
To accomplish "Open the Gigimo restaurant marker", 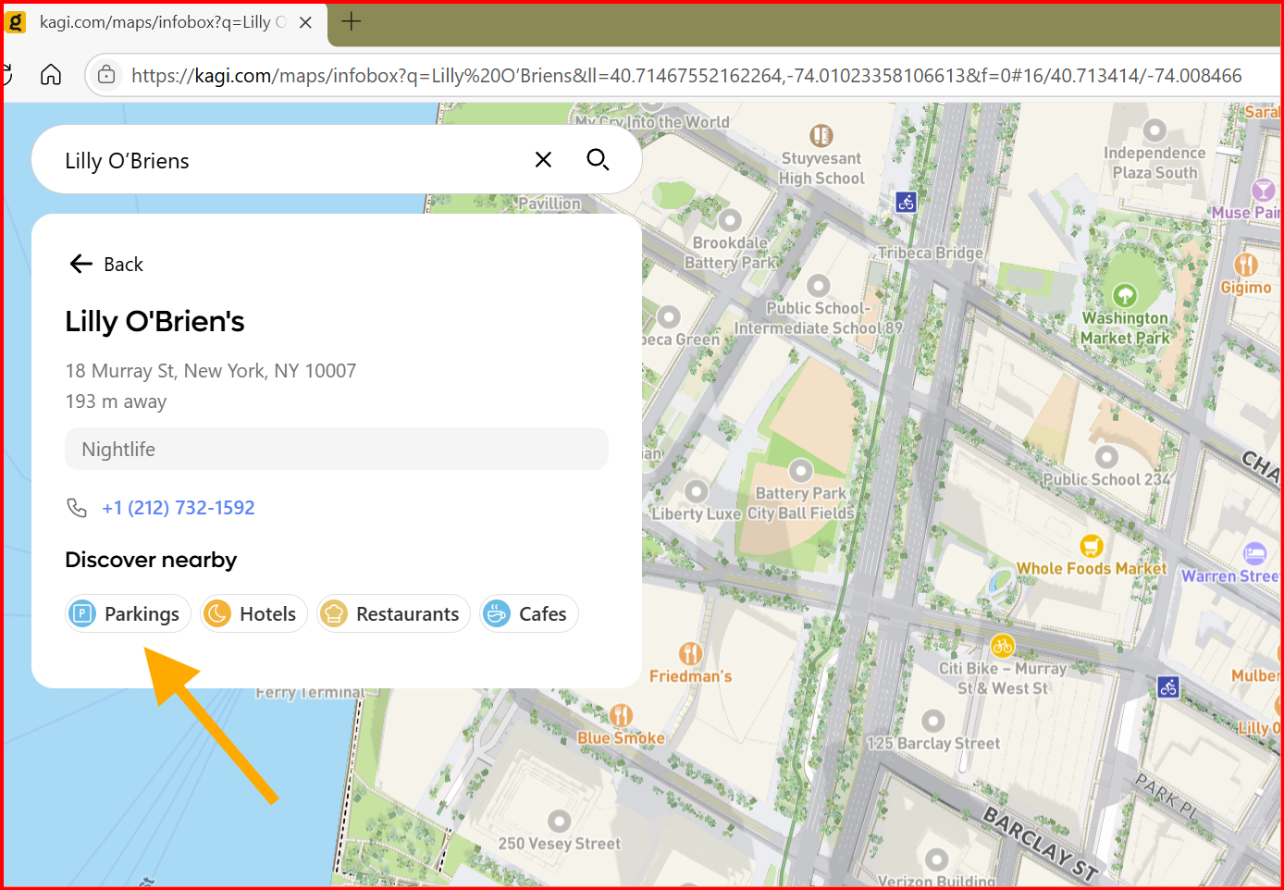I will [1245, 266].
